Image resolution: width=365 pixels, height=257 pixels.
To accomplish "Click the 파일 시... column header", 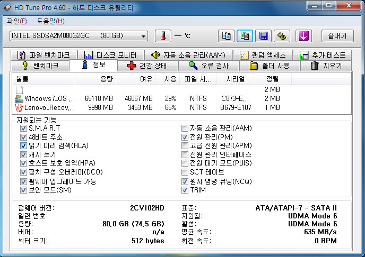I will click(x=198, y=79).
